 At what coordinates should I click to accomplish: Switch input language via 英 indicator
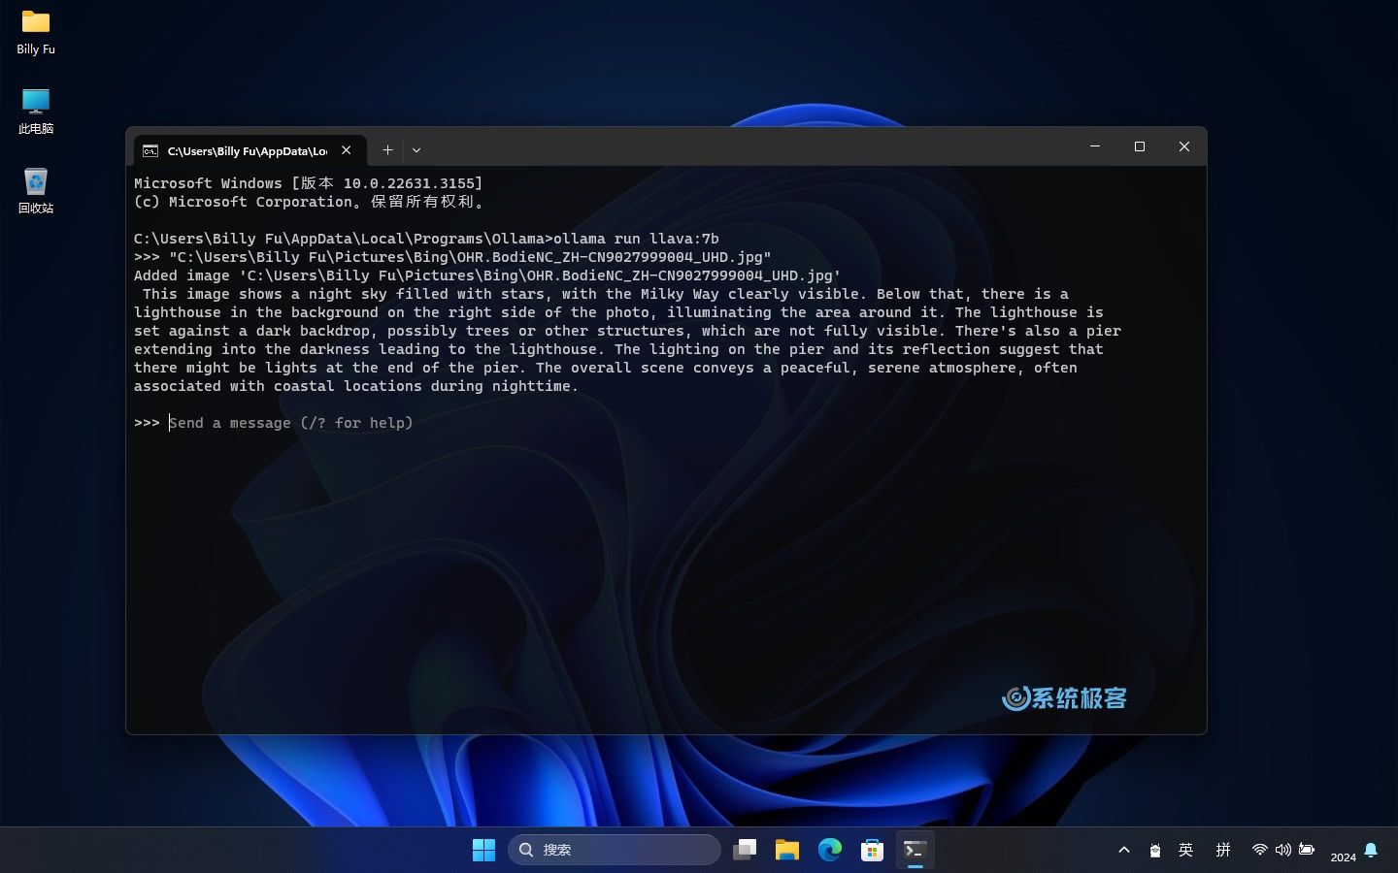[1185, 850]
